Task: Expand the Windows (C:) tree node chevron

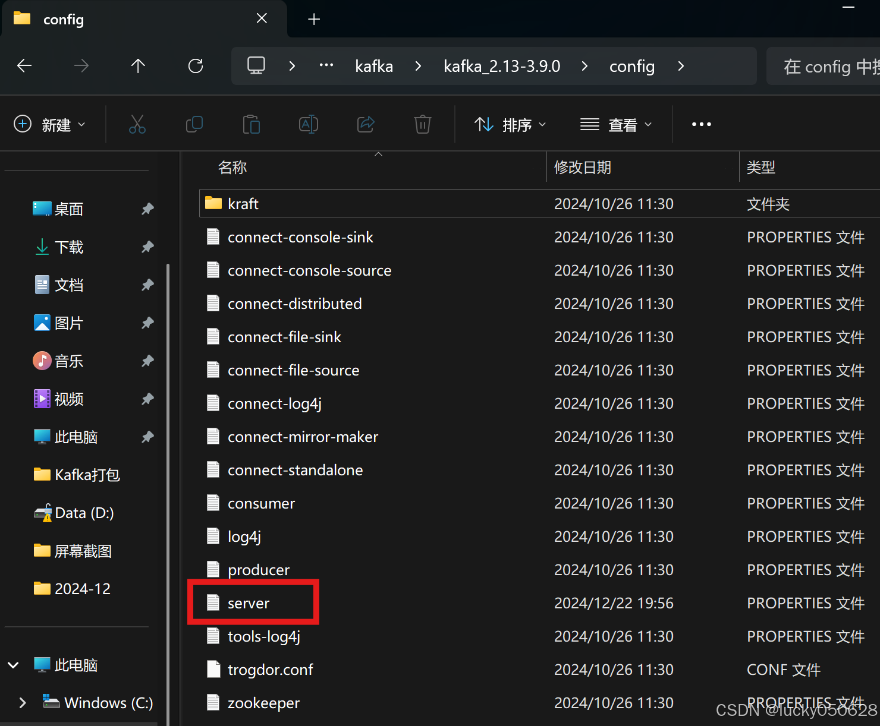Action: point(23,703)
